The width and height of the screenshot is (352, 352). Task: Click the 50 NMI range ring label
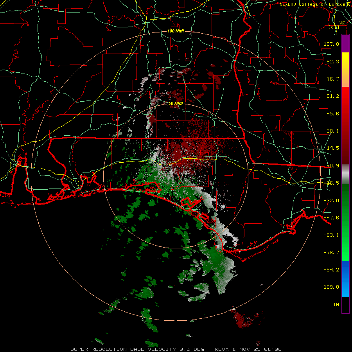point(176,103)
